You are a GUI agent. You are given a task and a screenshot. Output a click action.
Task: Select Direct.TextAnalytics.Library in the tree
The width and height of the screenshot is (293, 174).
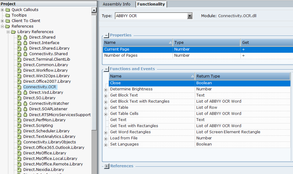[49, 137]
